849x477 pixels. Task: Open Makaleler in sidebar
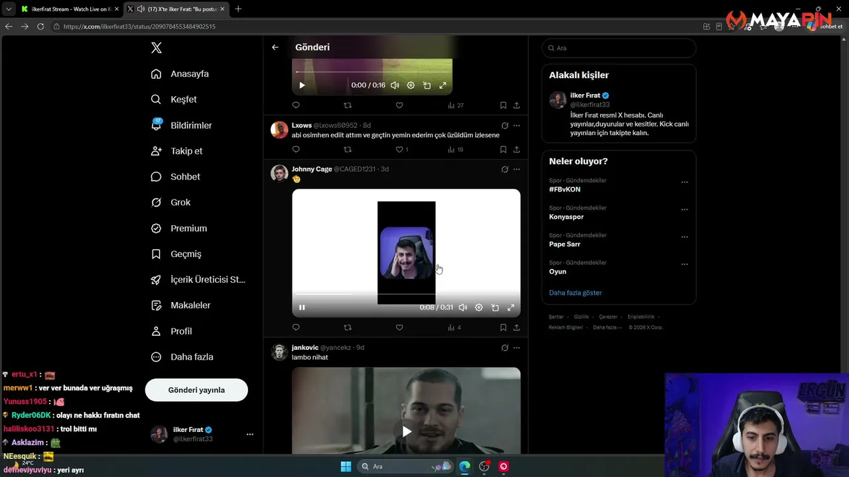180,305
